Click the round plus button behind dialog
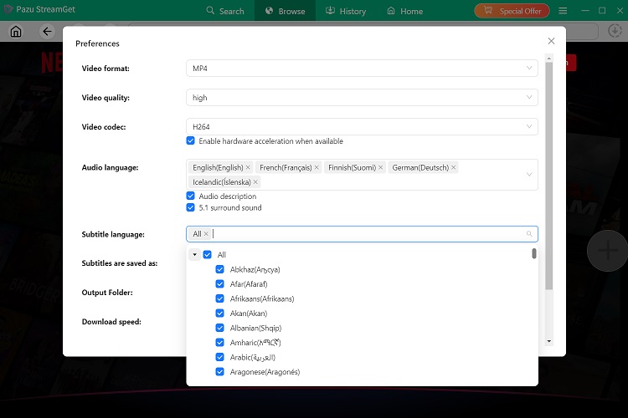The image size is (628, 418). 608,251
